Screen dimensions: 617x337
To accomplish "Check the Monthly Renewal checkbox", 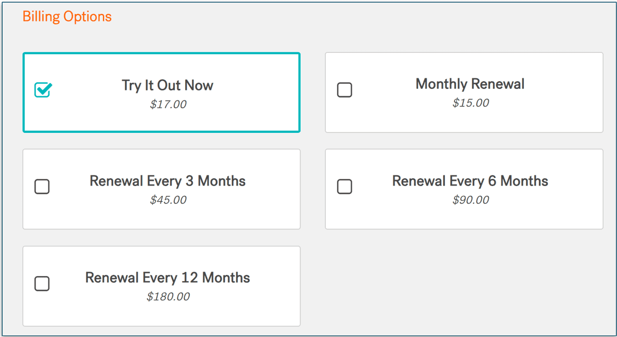I will 345,90.
